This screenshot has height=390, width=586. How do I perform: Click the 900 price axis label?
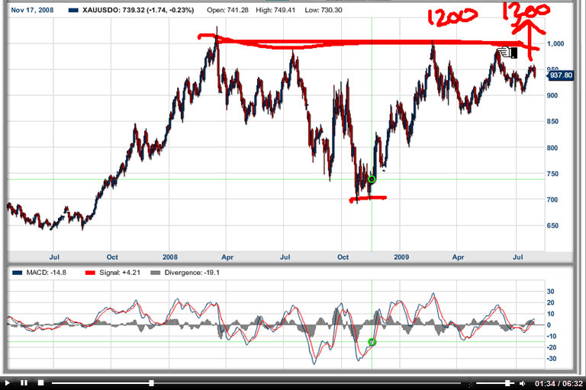552,95
